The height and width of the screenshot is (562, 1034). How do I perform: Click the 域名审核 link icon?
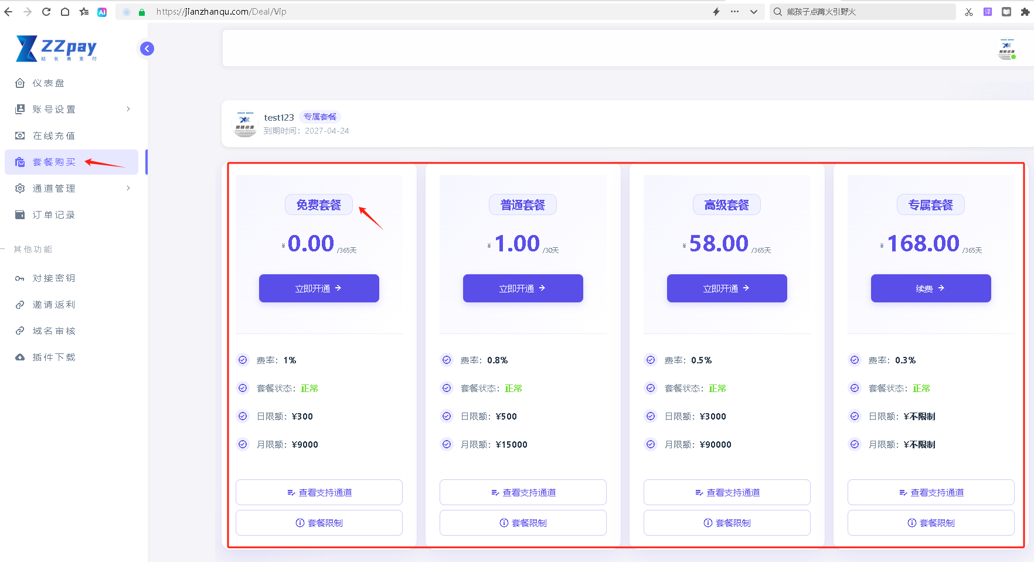20,331
